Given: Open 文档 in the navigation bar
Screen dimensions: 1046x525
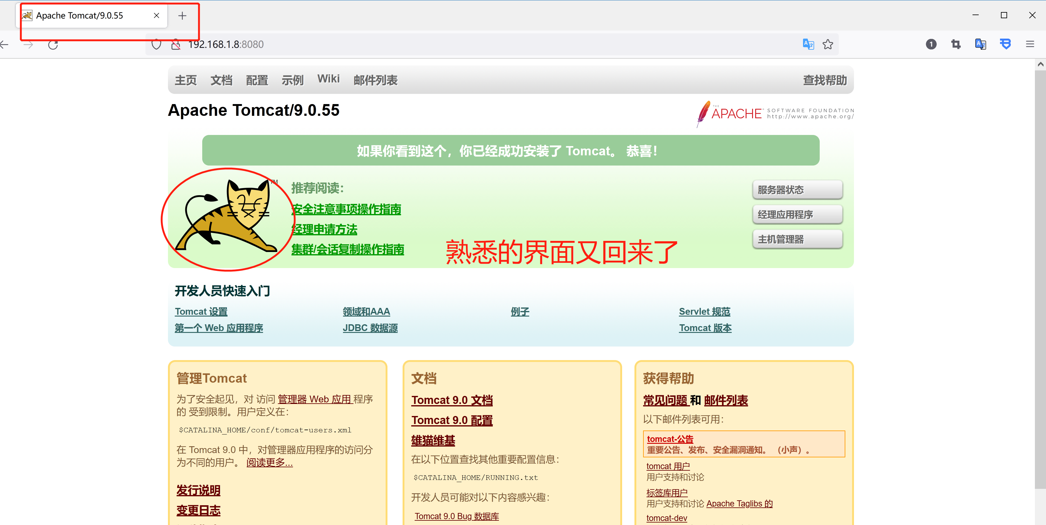Looking at the screenshot, I should [221, 80].
